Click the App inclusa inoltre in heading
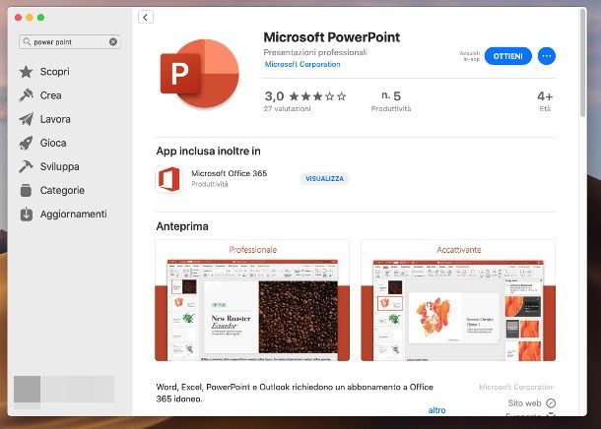Viewport: 601px width, 429px height. pyautogui.click(x=208, y=152)
